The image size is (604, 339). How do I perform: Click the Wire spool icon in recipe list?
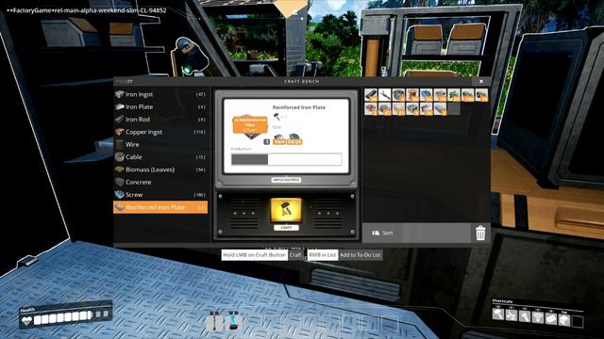(120, 144)
